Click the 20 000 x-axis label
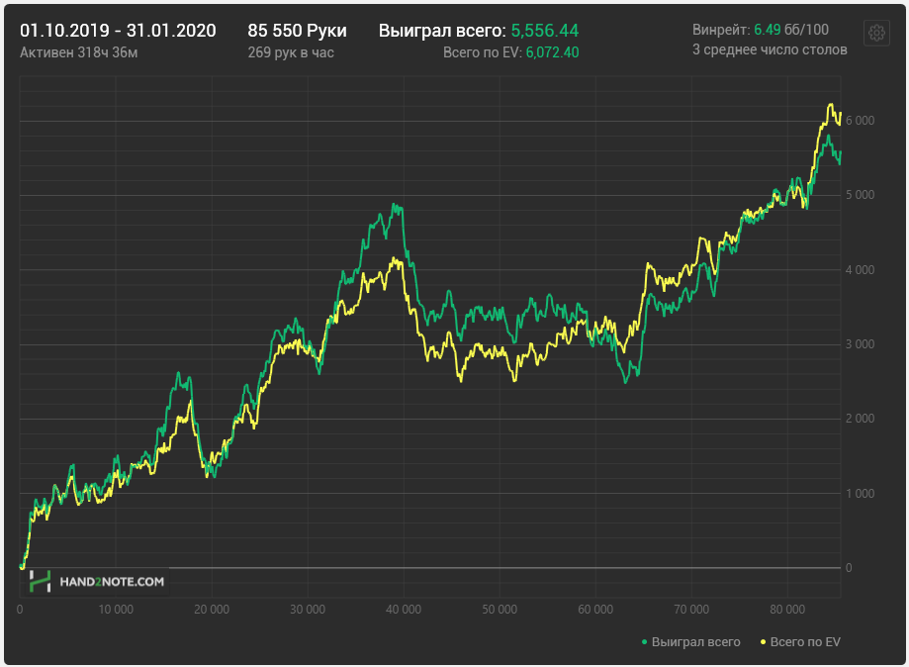This screenshot has height=667, width=909. point(212,610)
